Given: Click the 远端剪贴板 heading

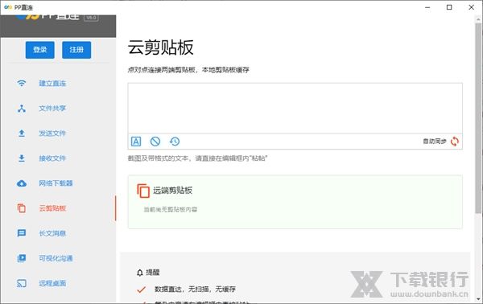Looking at the screenshot, I should [x=172, y=191].
